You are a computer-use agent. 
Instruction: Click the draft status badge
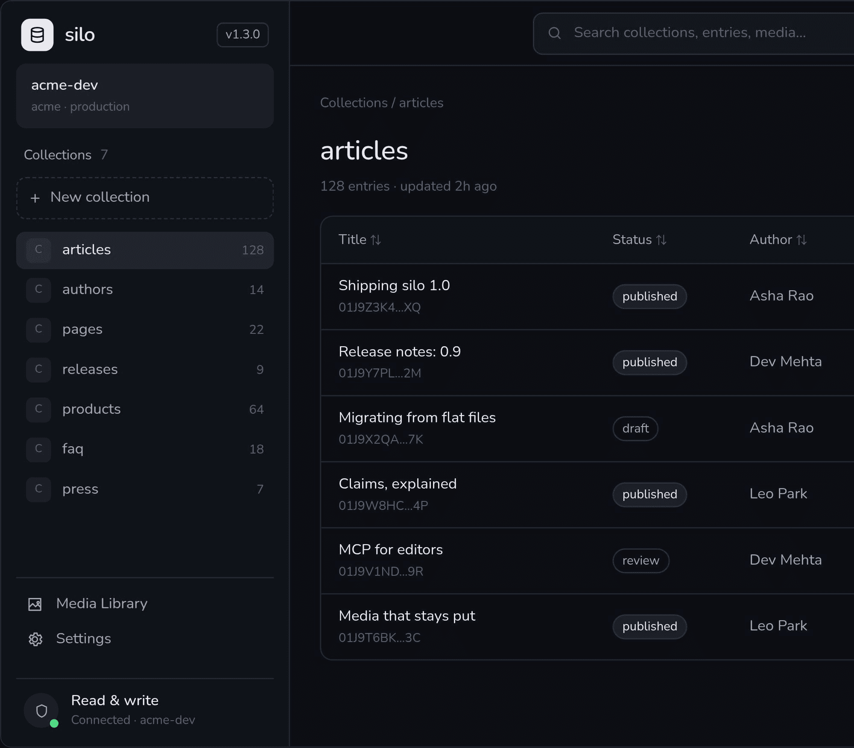[x=635, y=428]
